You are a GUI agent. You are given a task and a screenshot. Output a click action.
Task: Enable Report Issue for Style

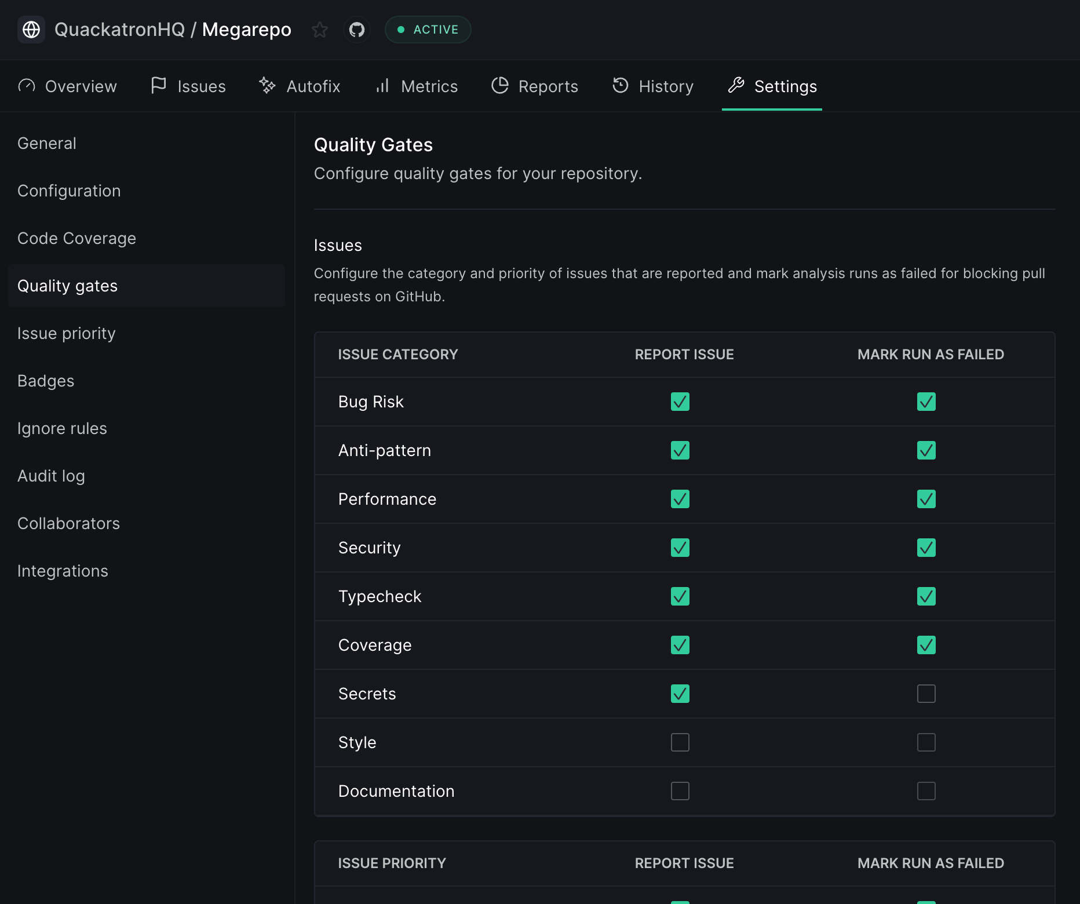[680, 742]
